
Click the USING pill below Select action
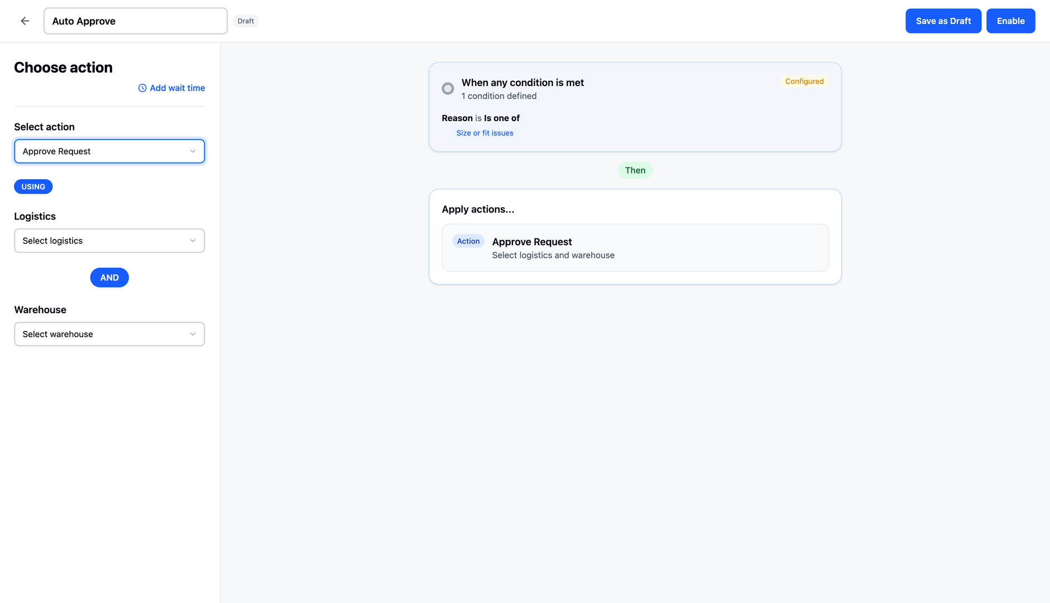pyautogui.click(x=33, y=186)
